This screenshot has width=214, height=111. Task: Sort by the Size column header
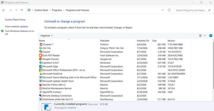point(159,40)
